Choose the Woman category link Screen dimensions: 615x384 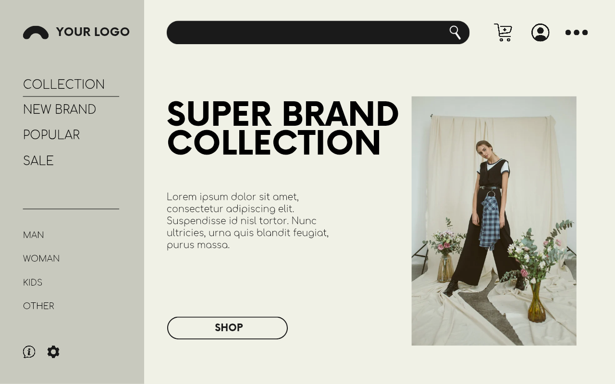pos(41,259)
